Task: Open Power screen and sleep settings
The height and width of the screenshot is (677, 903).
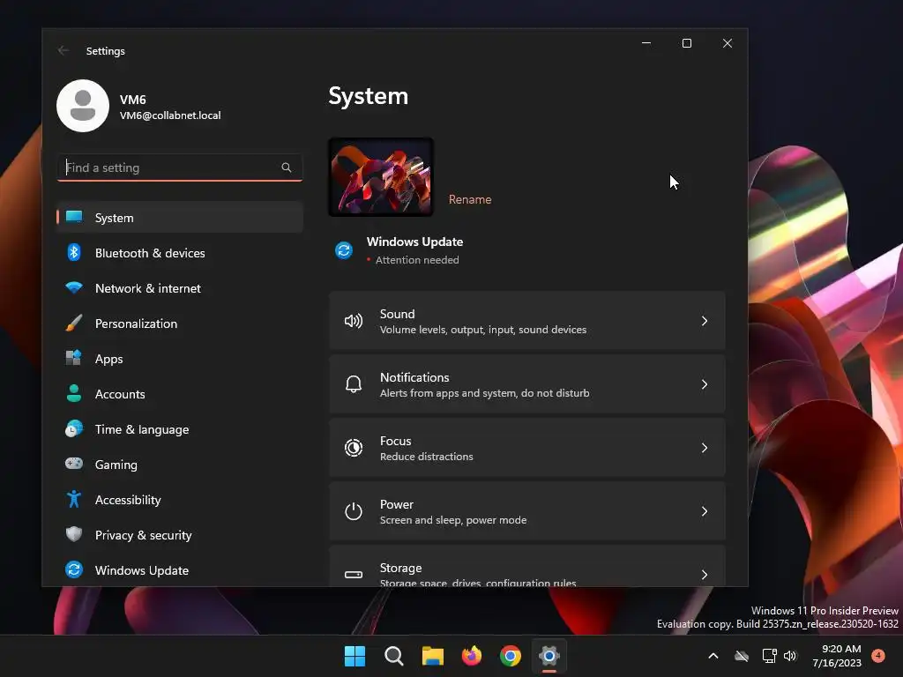Action: 527,510
